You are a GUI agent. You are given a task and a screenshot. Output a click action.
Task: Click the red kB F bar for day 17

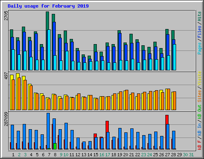coord(107,126)
